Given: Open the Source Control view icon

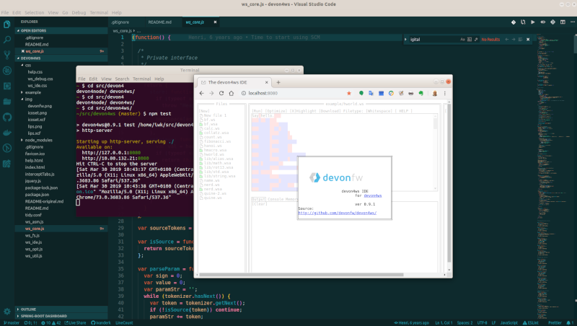Looking at the screenshot, I should pyautogui.click(x=7, y=56).
